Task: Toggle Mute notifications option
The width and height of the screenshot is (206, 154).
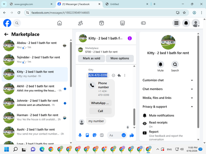Action: [x=168, y=115]
